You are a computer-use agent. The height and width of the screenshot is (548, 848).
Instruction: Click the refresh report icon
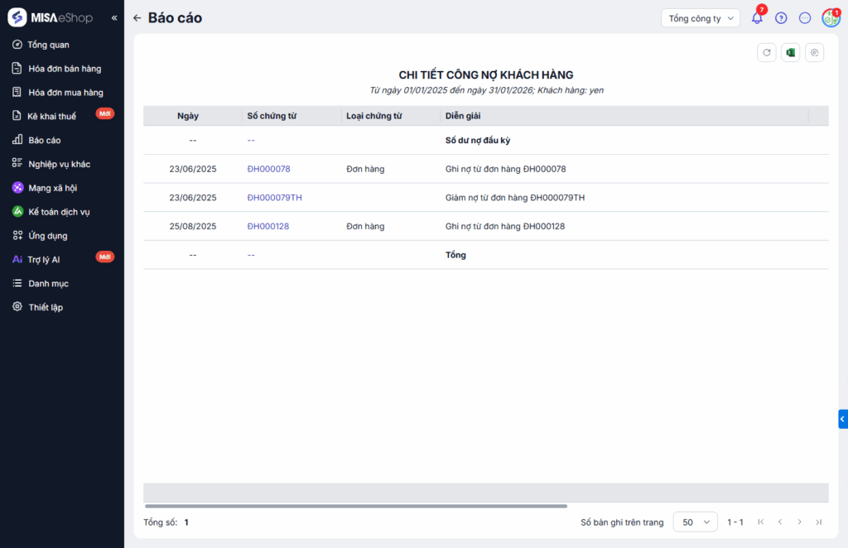point(767,53)
